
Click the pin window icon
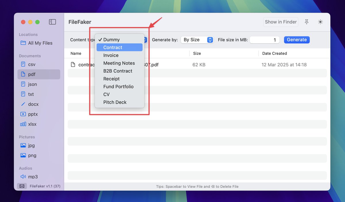(x=307, y=22)
